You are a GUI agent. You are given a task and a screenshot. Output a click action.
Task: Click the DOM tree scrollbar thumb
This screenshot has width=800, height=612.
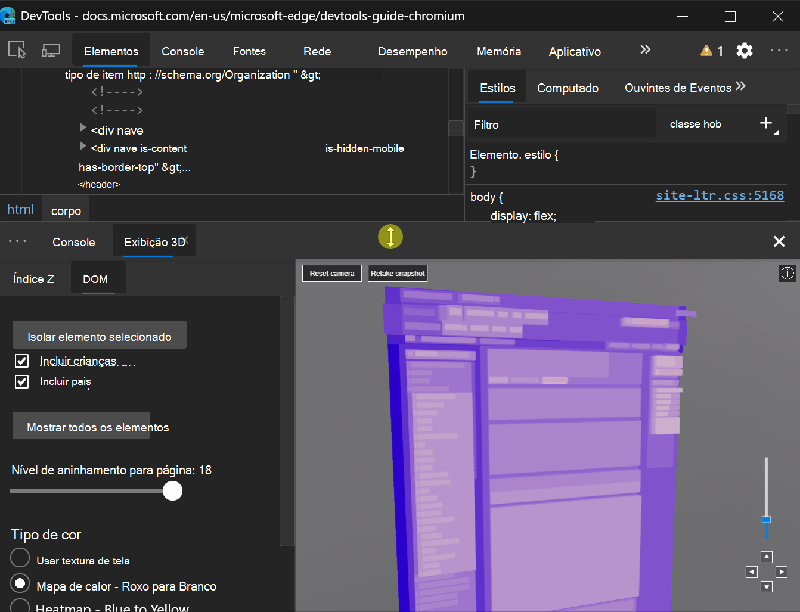coord(456,128)
